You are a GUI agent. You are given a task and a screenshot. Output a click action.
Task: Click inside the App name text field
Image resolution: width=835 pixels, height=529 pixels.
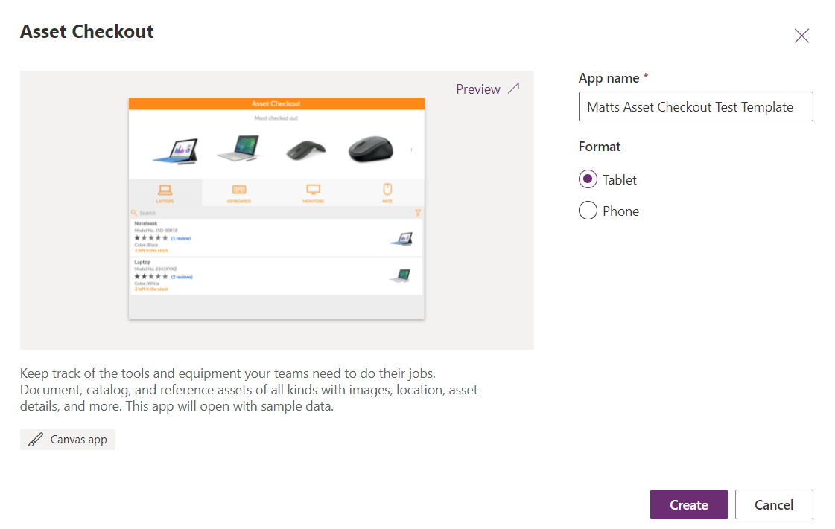click(695, 106)
